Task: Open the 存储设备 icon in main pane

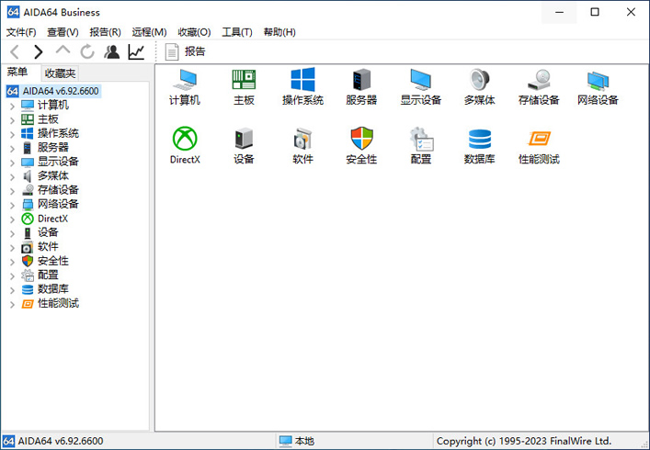Action: (539, 86)
